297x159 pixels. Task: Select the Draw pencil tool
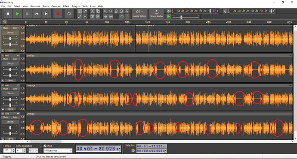pos(80,17)
